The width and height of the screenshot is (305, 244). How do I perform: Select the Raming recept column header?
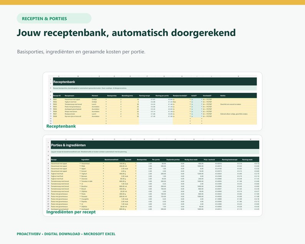pyautogui.click(x=144, y=96)
